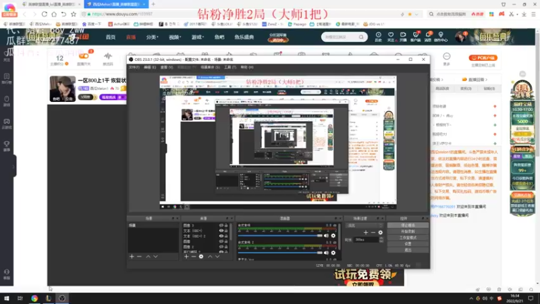Click 工作室模式 studio mode button
The height and width of the screenshot is (304, 540).
(x=408, y=238)
